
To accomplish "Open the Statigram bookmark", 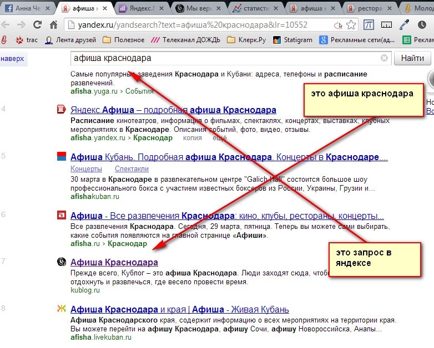I will click(292, 40).
